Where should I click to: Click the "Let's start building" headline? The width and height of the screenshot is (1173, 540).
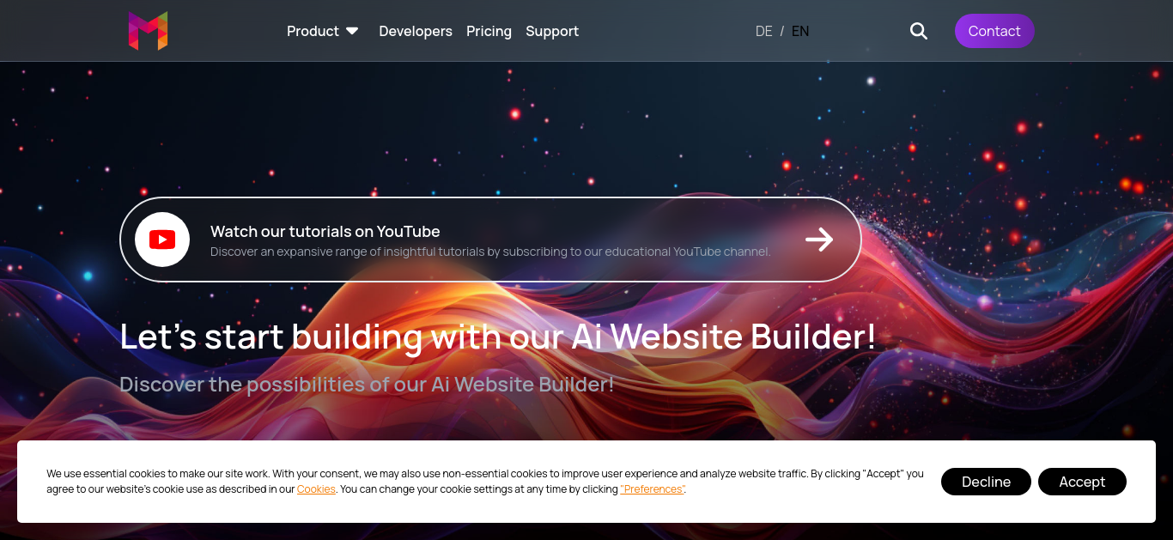point(498,337)
